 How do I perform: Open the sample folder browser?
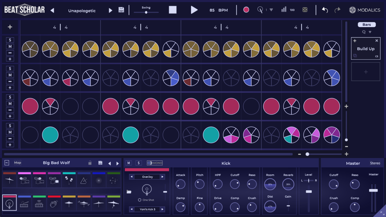point(129,191)
